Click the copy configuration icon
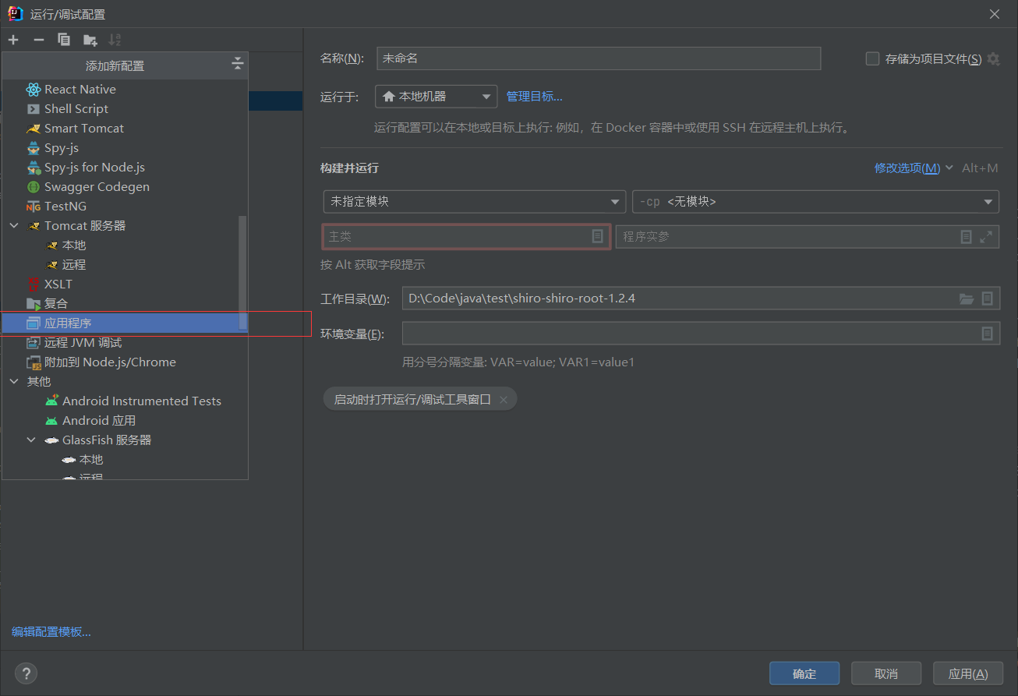The height and width of the screenshot is (696, 1018). pos(64,40)
